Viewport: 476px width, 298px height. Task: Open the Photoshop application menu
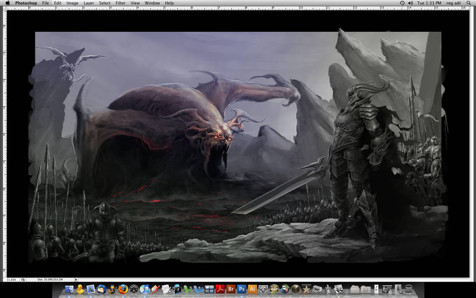26,3
